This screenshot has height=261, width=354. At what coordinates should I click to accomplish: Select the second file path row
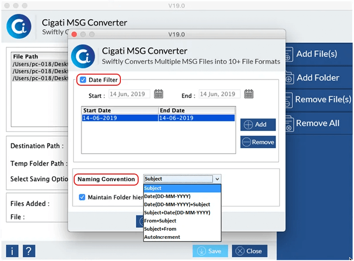click(x=40, y=71)
